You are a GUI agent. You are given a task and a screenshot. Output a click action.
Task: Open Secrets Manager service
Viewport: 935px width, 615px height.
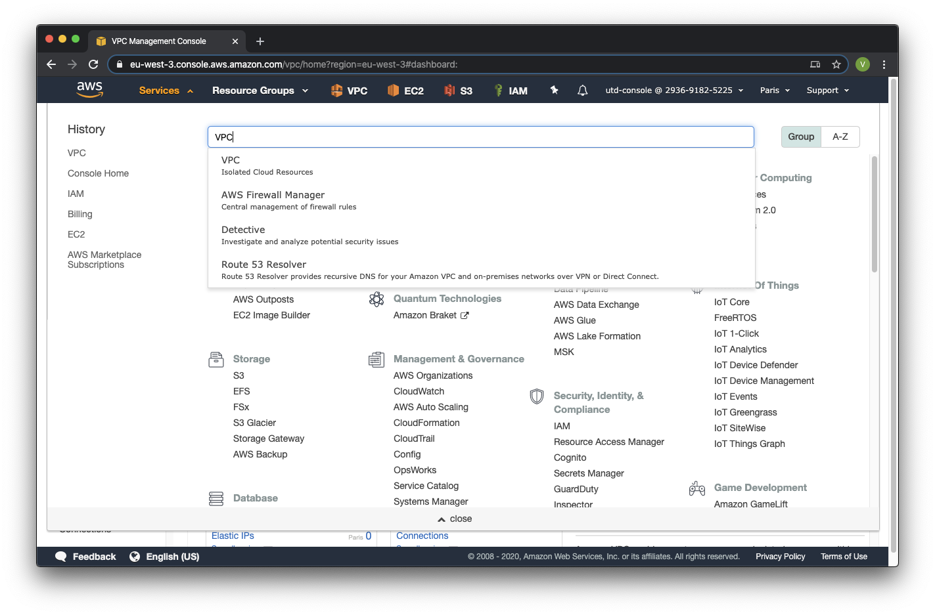point(589,473)
